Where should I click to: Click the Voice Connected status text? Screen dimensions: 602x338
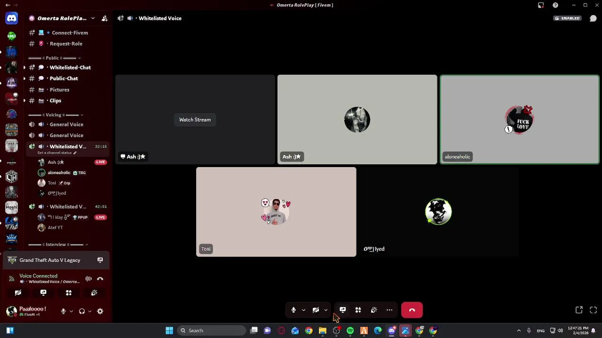[x=38, y=276]
